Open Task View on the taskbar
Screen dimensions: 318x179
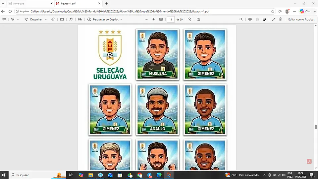(71, 175)
